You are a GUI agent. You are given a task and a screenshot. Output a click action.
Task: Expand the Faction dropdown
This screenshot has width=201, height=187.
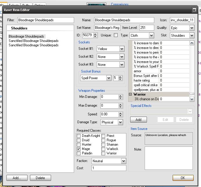pos(124,161)
